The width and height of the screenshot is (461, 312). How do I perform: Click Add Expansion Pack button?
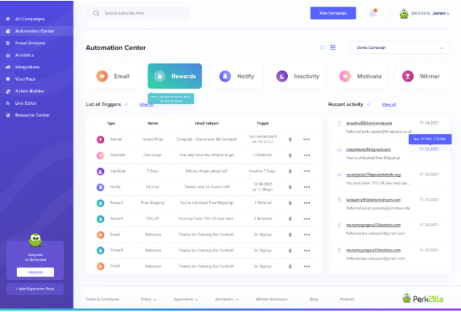tap(36, 289)
